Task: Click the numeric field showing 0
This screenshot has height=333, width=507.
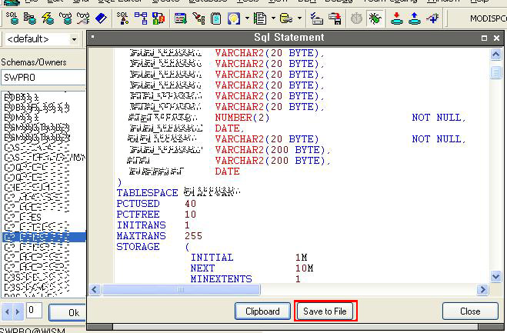Action: click(x=34, y=310)
